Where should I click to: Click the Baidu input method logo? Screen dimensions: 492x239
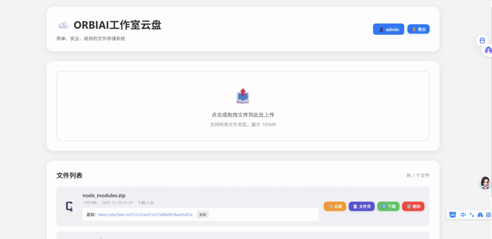[x=453, y=215]
